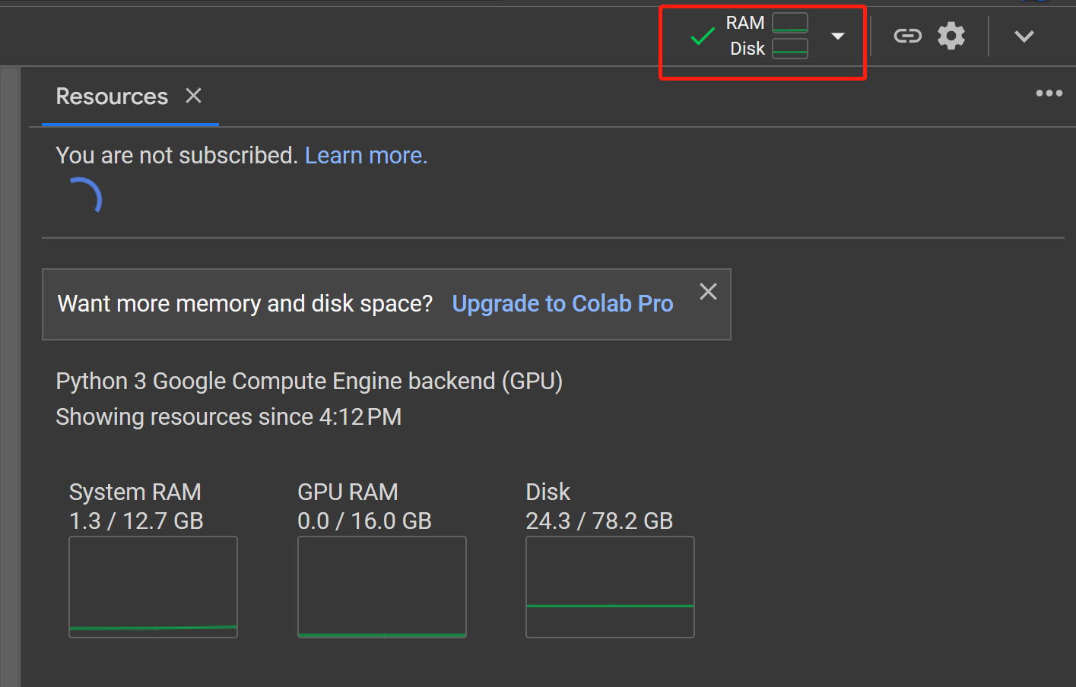The width and height of the screenshot is (1076, 687).
Task: Close the Resources tab
Action: pyautogui.click(x=194, y=96)
